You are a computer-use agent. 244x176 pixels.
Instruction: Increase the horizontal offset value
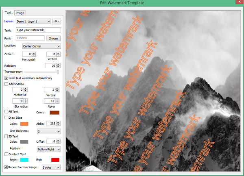[x=34, y=53]
